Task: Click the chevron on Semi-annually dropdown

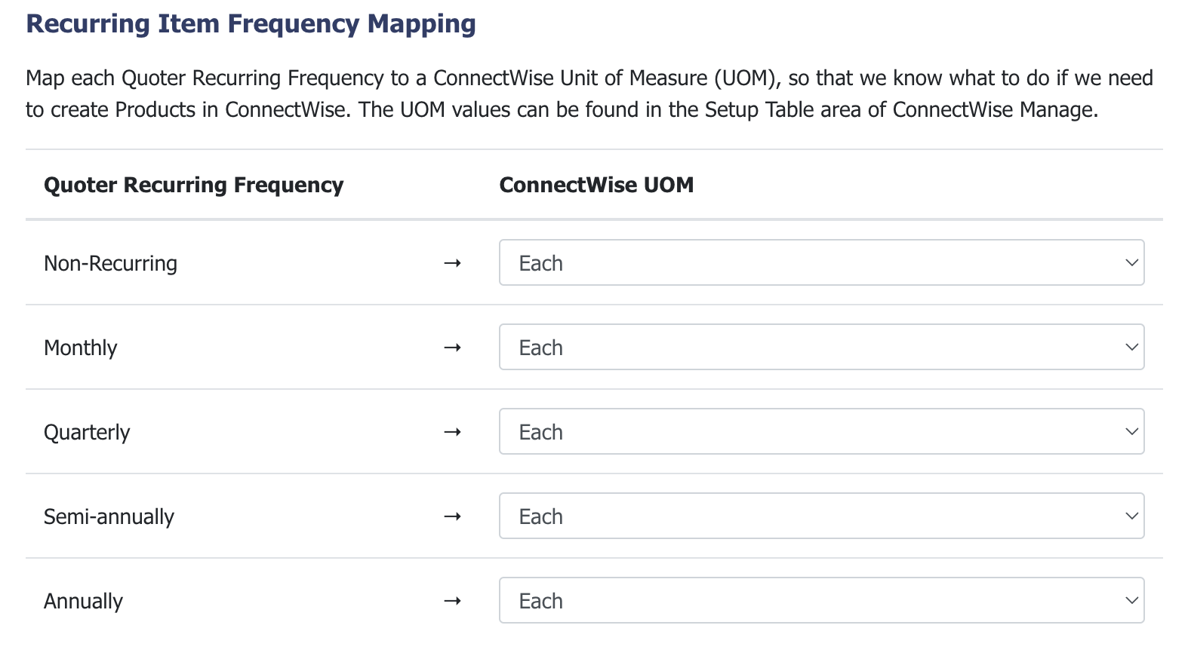Action: point(1131,516)
